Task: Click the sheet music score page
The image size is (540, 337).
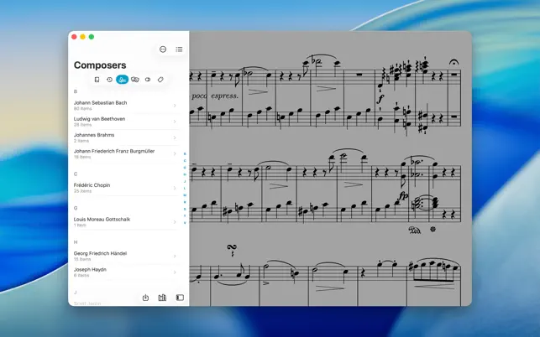Action: click(330, 168)
